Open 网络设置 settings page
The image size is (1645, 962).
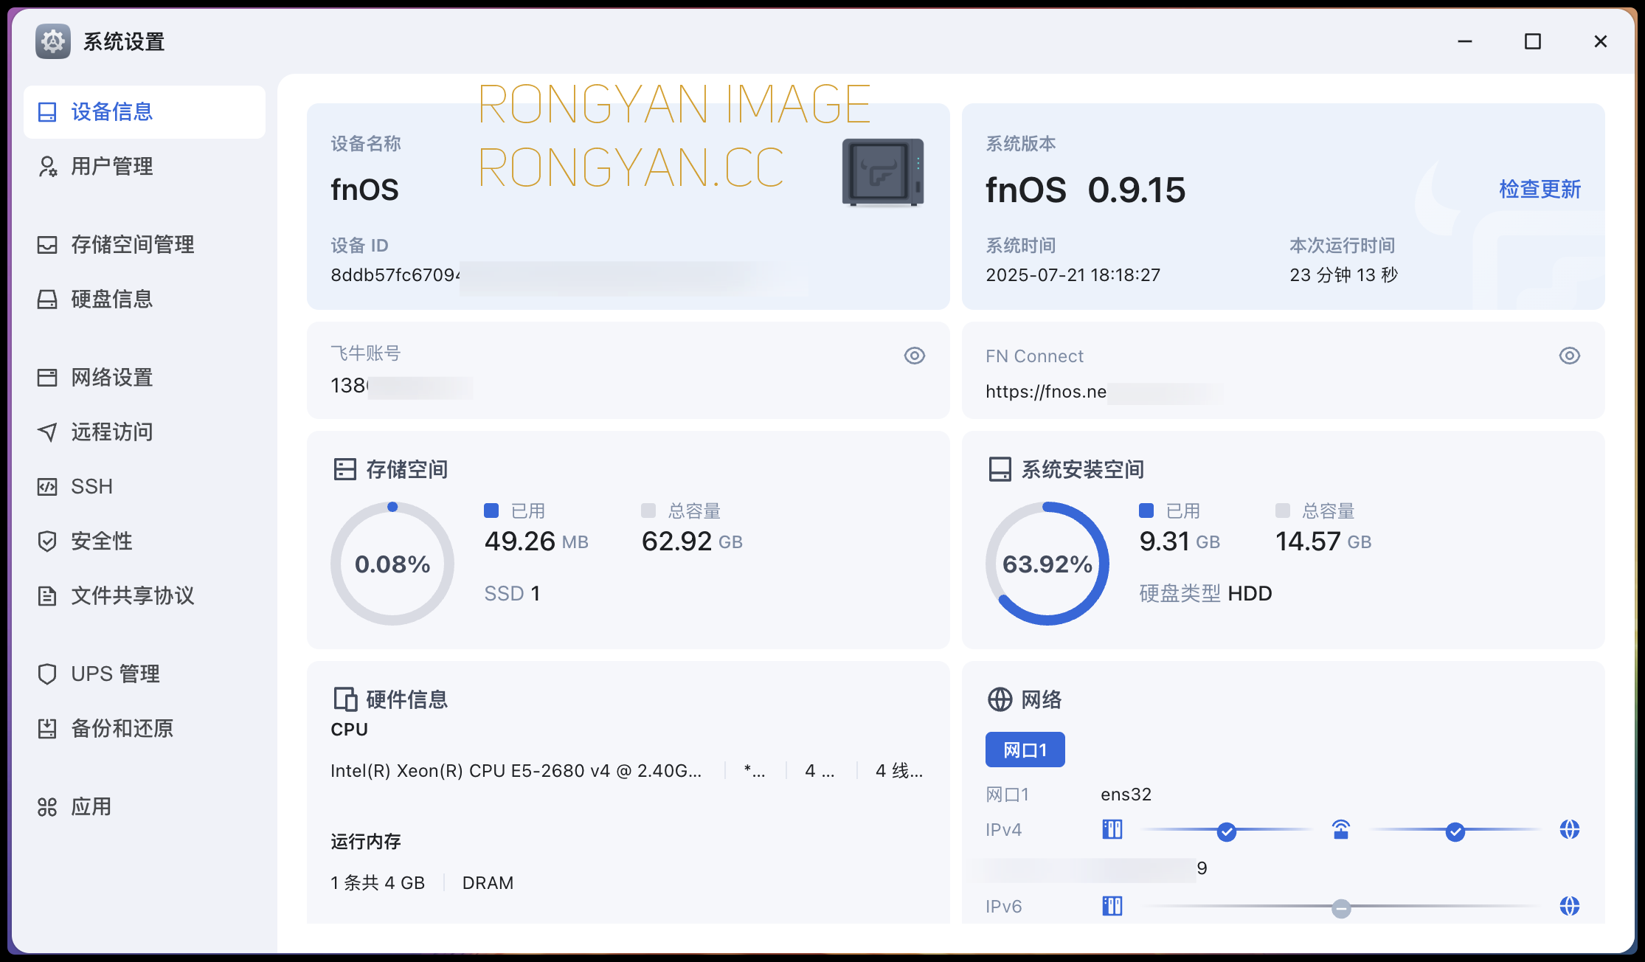pyautogui.click(x=145, y=378)
